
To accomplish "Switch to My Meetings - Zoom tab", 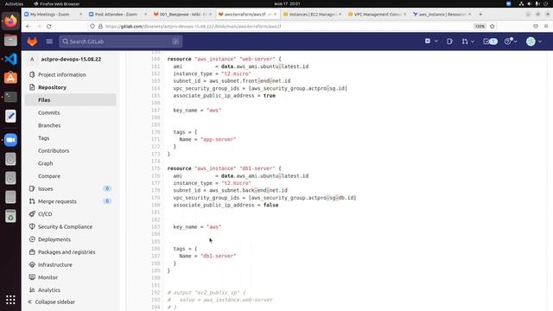I will click(53, 15).
